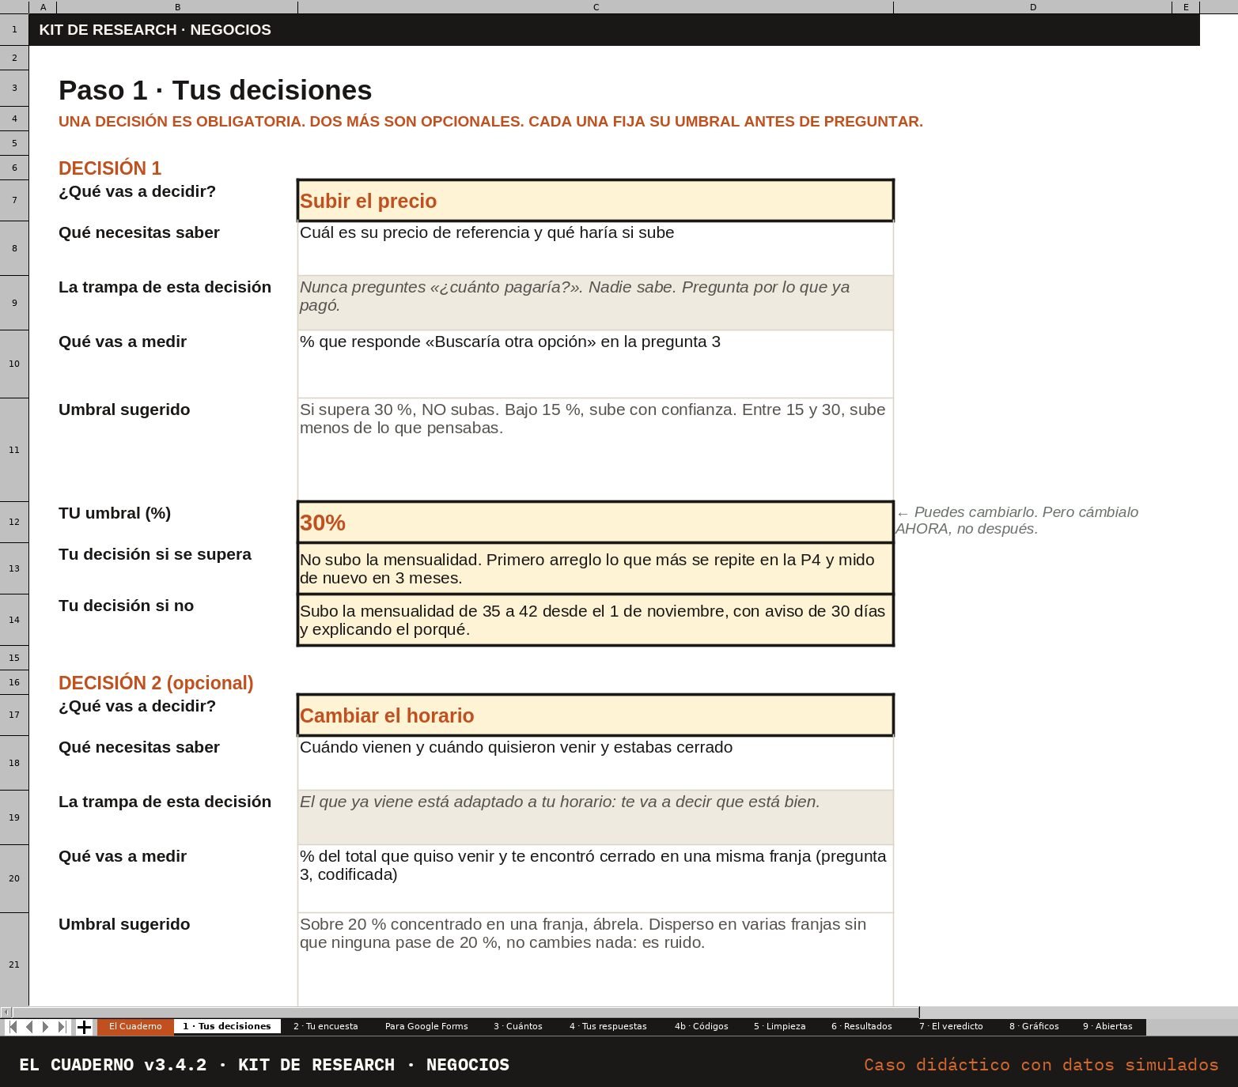Click the 'TU umbral (%)' label

click(x=115, y=513)
